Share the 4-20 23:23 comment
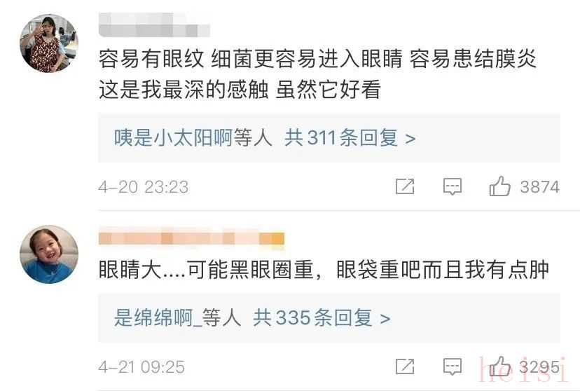580x391 pixels. click(405, 186)
